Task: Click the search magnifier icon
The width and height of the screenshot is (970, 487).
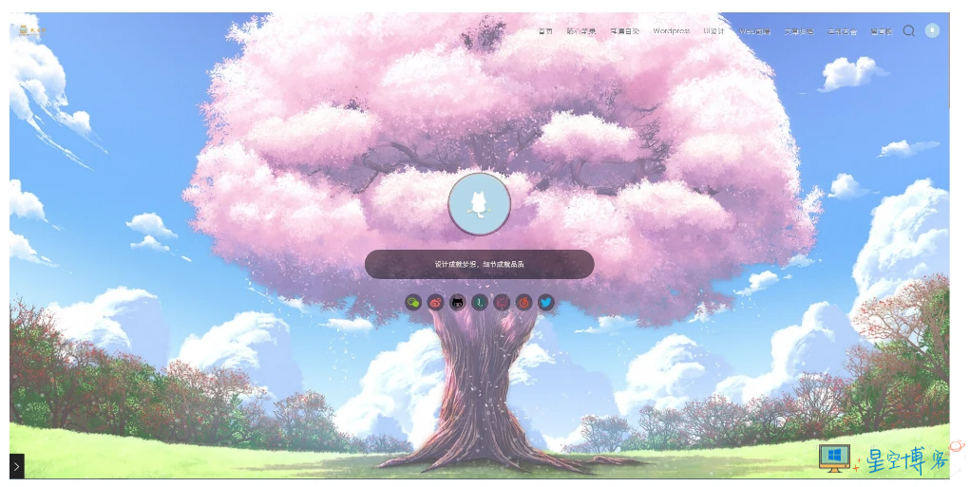Action: pos(908,31)
